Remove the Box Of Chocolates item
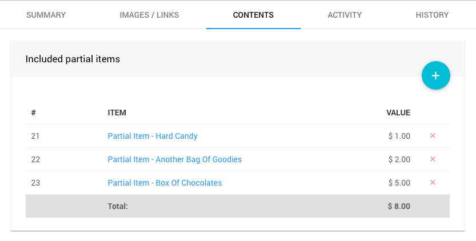 [433, 183]
